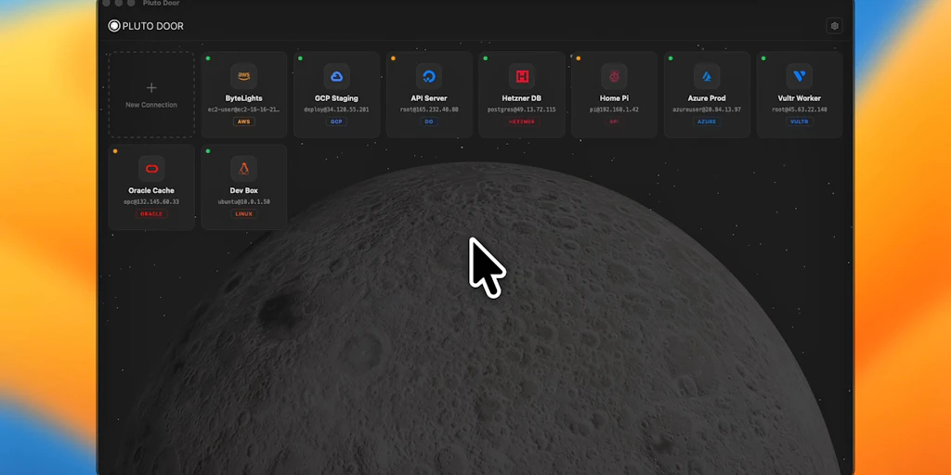Click the Vultr logo on Vultr Worker

pos(800,76)
